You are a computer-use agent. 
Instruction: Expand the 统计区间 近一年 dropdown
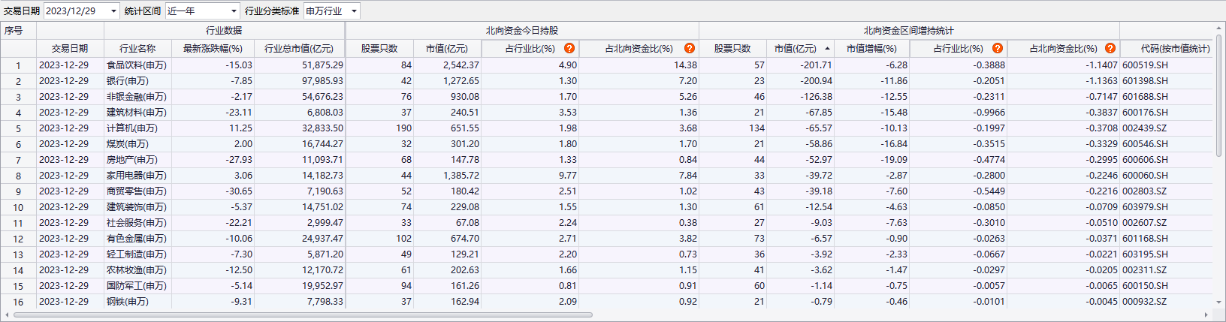coord(234,11)
